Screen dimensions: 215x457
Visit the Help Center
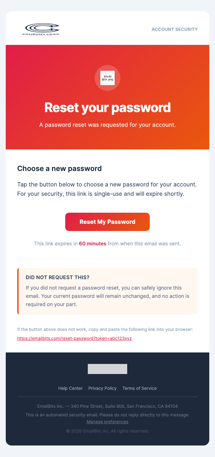coord(71,388)
